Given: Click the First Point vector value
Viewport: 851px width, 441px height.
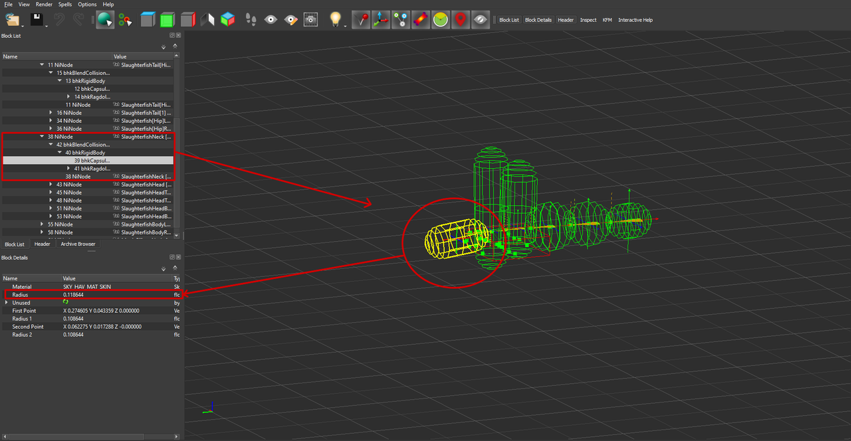Looking at the screenshot, I should point(101,310).
